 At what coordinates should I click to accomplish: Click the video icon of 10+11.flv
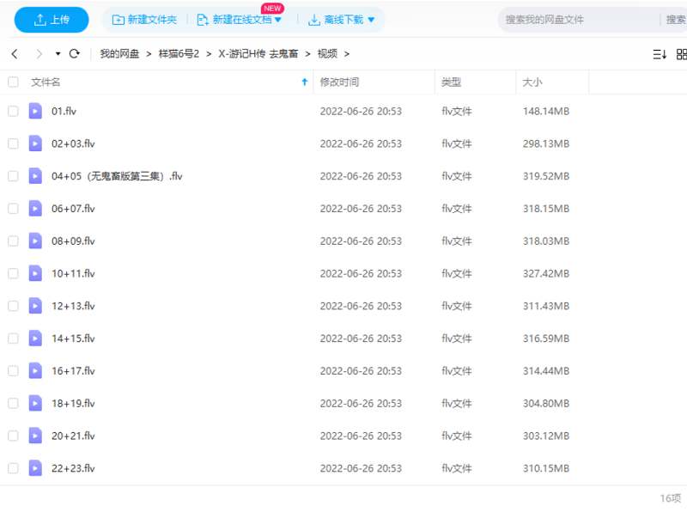click(x=35, y=273)
